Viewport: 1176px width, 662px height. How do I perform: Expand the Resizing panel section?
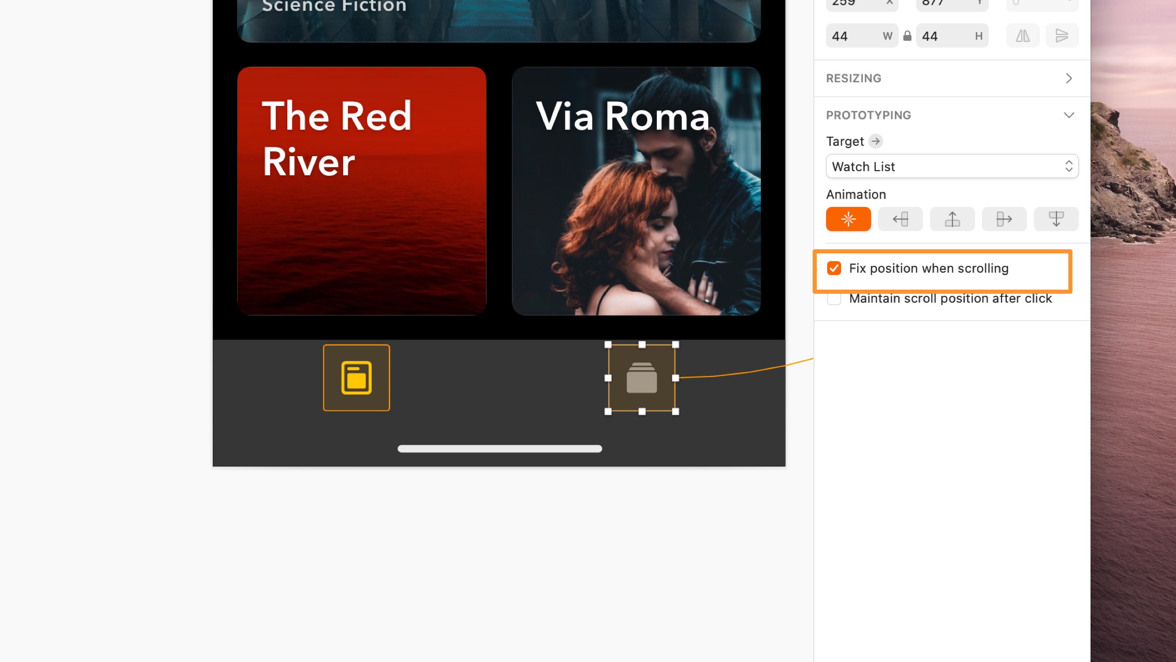pos(1070,78)
